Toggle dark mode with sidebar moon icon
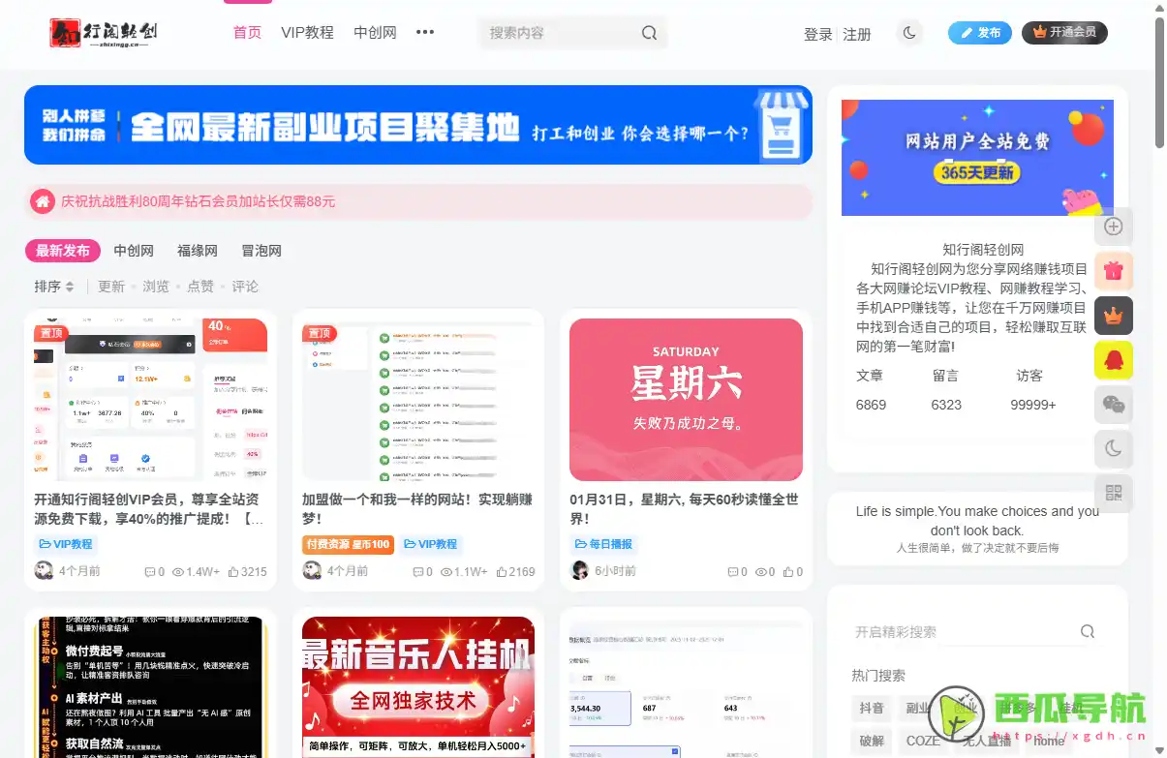1167x758 pixels. tap(1113, 449)
